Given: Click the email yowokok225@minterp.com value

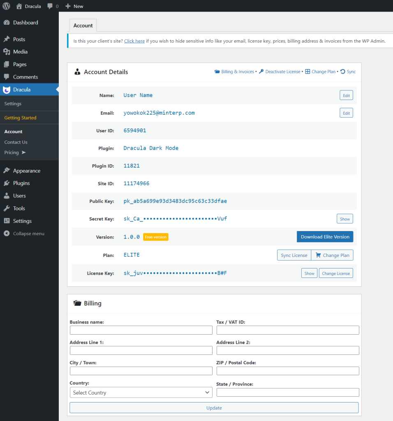Looking at the screenshot, I should pyautogui.click(x=159, y=113).
